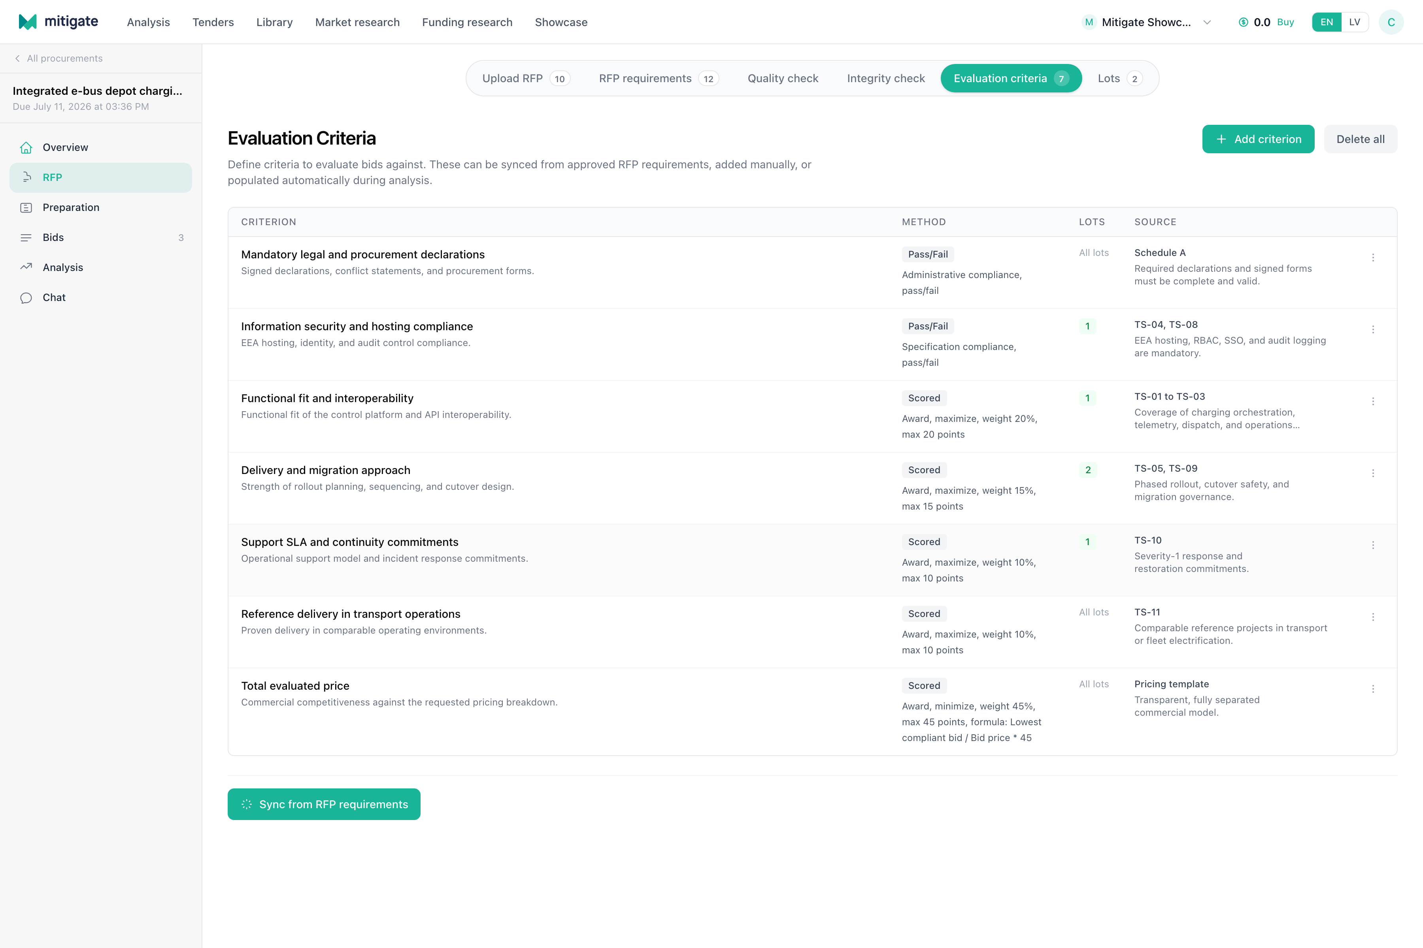1423x948 pixels.
Task: Select Mandatory legal and procurement declarations criterion
Action: [x=362, y=254]
